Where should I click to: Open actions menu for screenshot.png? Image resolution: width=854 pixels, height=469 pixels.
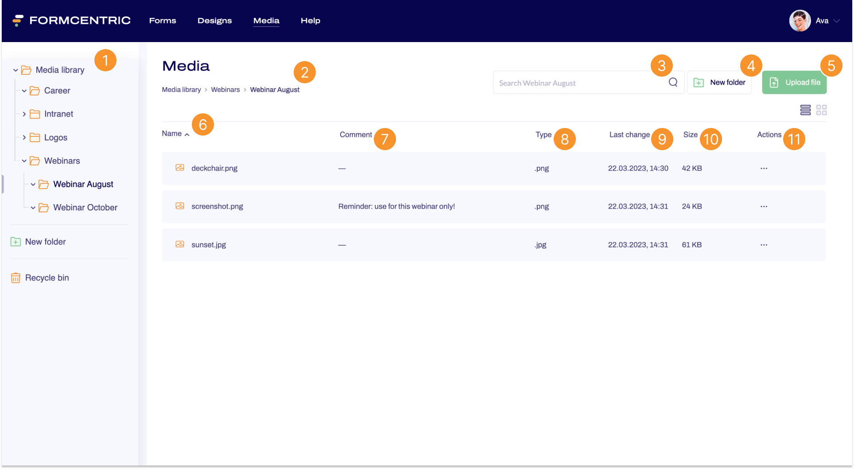pyautogui.click(x=764, y=206)
